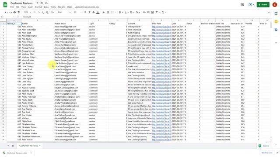Click the name box showing A1
Viewport: 280px width, 157px height.
click(7, 17)
